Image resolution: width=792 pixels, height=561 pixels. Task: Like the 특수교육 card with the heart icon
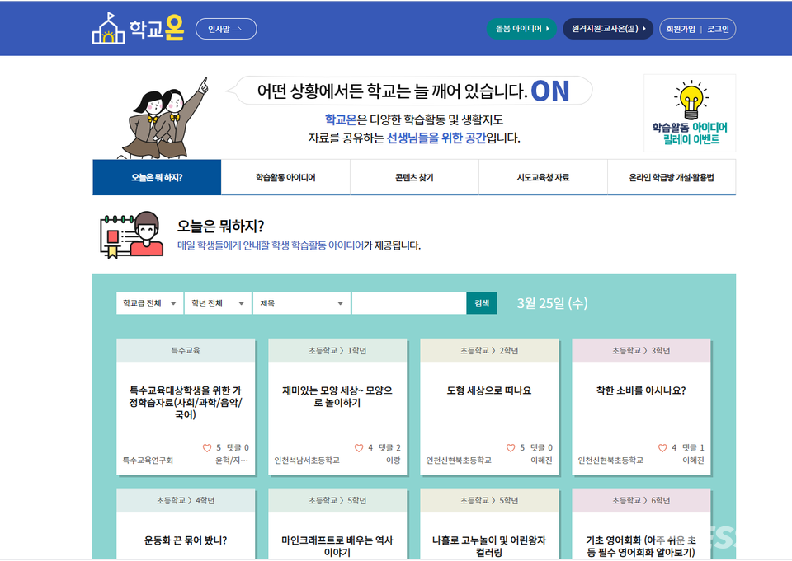tap(207, 448)
